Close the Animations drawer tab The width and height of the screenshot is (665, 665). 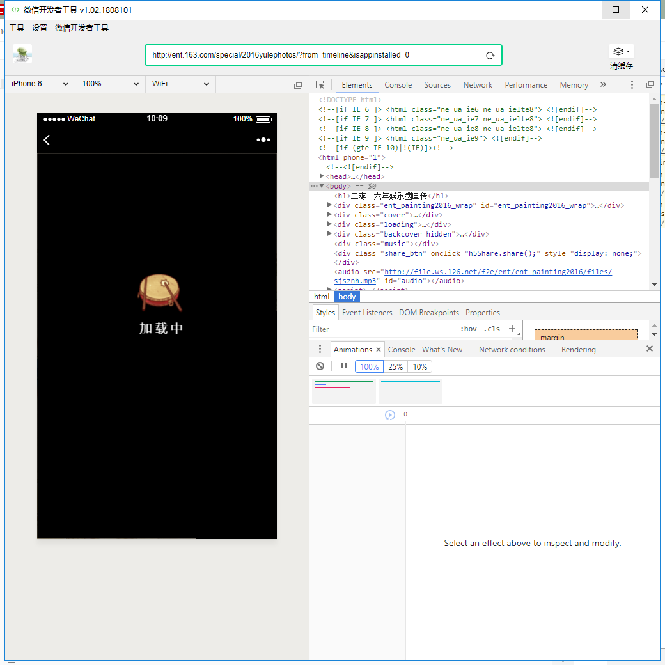point(379,350)
